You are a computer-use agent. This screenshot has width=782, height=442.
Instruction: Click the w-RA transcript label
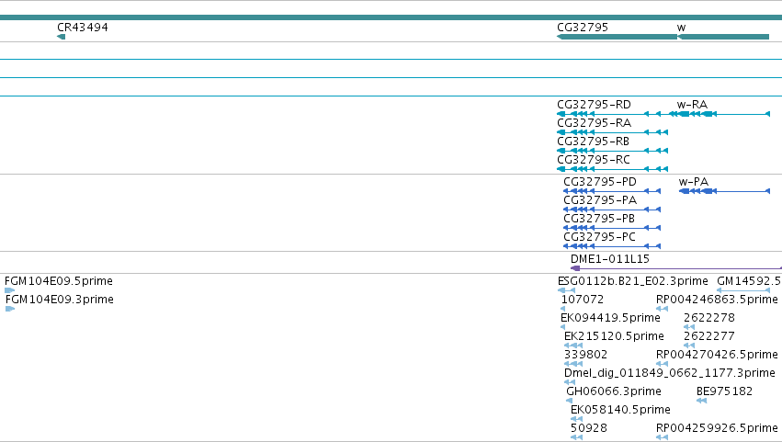pyautogui.click(x=692, y=105)
